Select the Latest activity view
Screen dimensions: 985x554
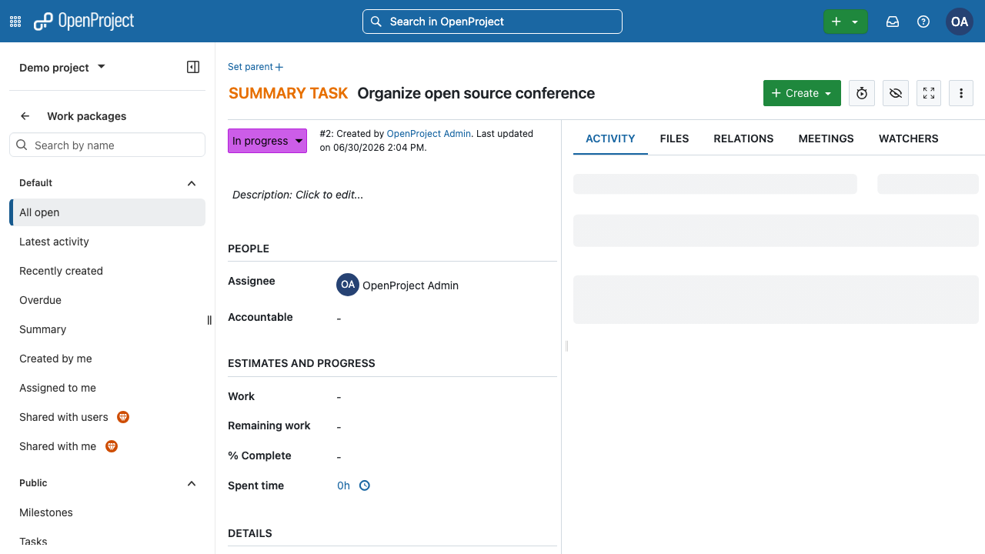[x=107, y=242]
